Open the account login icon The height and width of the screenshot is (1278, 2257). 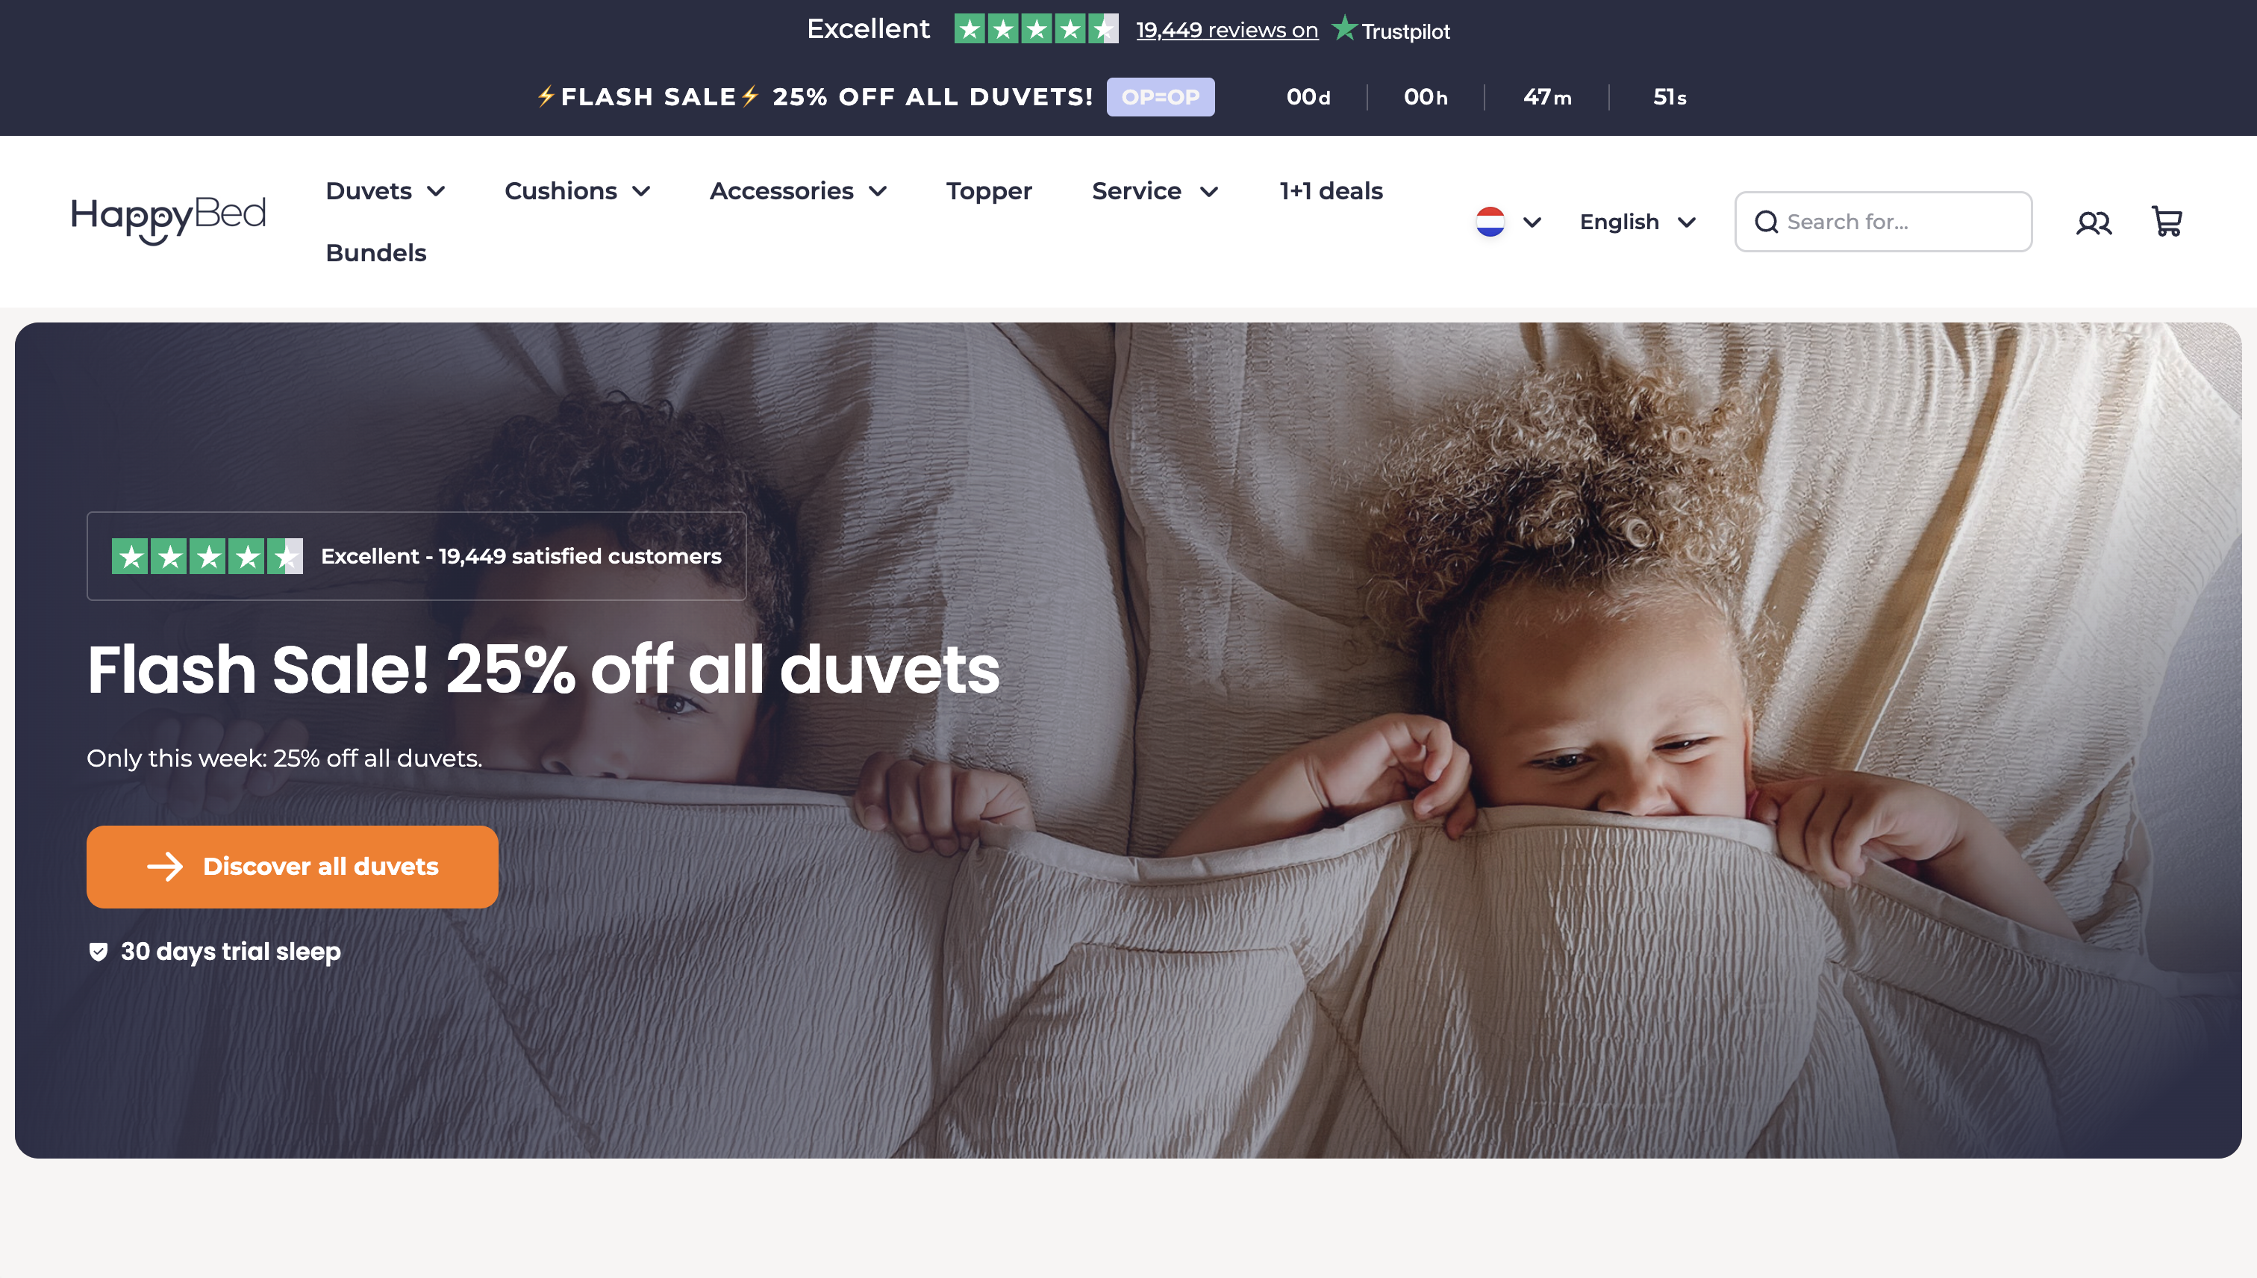coord(2094,223)
